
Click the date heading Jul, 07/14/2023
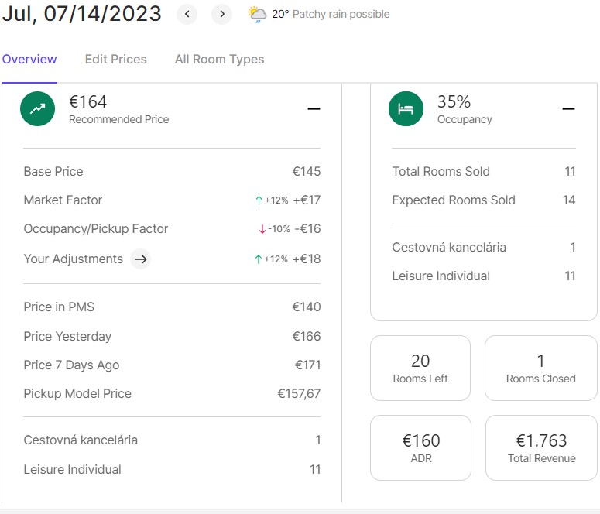[x=82, y=14]
